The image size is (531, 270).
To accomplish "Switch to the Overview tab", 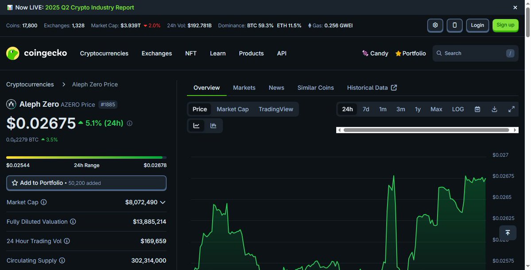I will (206, 88).
